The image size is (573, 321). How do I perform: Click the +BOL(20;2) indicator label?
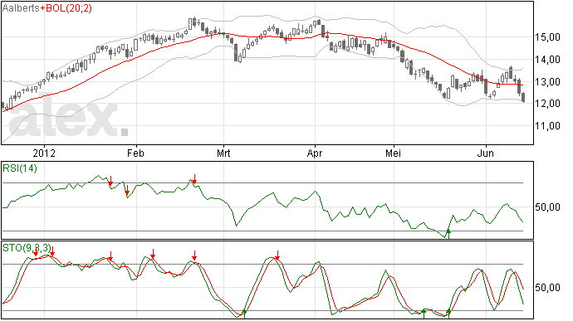pos(66,8)
